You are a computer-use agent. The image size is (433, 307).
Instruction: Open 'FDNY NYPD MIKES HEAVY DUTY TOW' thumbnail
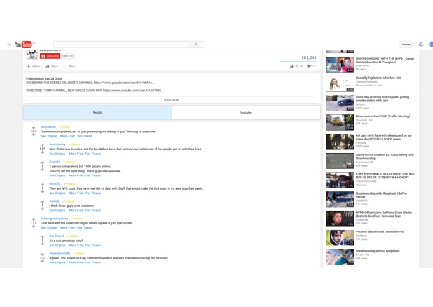[x=340, y=180]
